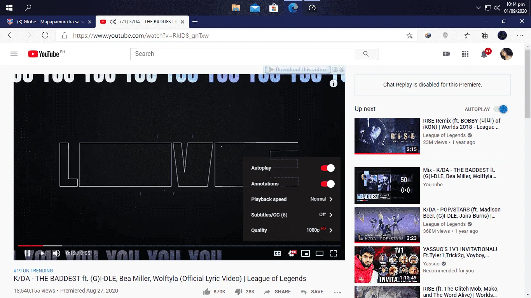Open a new browser tab

tap(195, 22)
